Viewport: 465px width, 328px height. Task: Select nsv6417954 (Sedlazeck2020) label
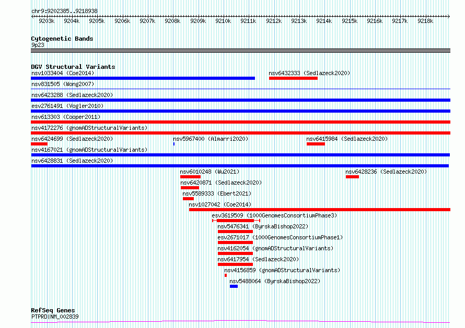(258, 259)
